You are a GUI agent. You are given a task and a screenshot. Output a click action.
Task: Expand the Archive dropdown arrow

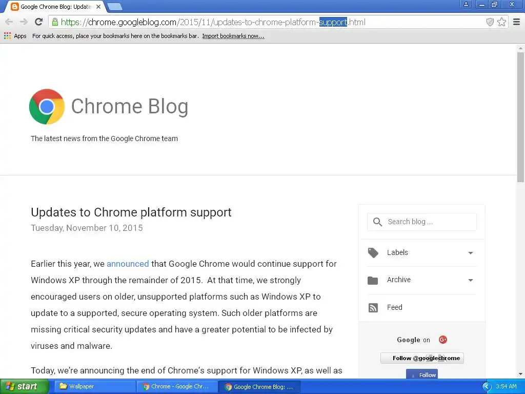click(471, 280)
